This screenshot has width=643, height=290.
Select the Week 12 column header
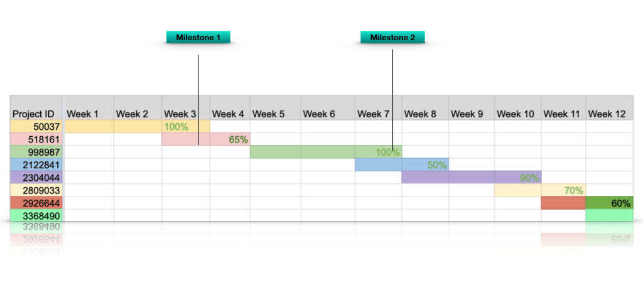(609, 114)
